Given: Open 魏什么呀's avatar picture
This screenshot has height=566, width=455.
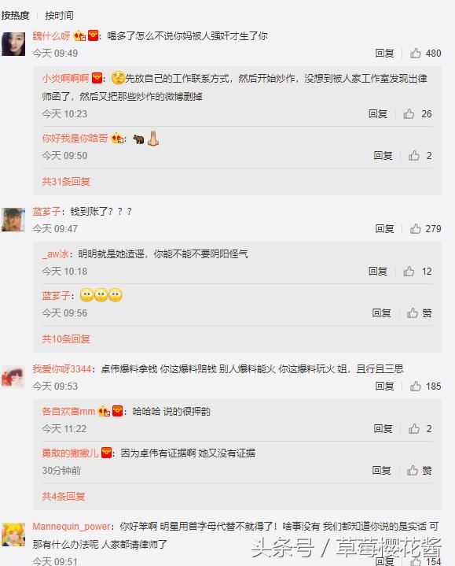Looking at the screenshot, I should [13, 43].
